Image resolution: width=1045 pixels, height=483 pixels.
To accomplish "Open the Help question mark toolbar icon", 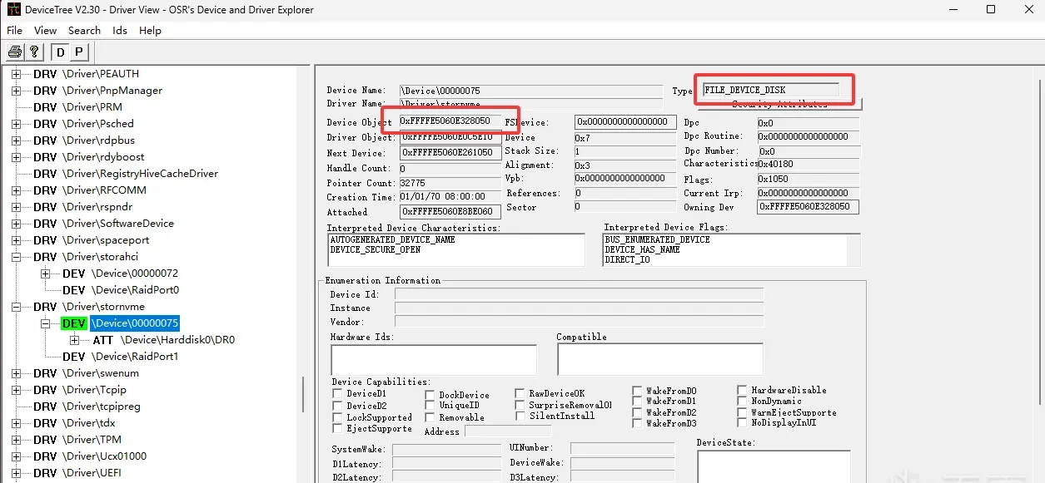I will point(34,52).
